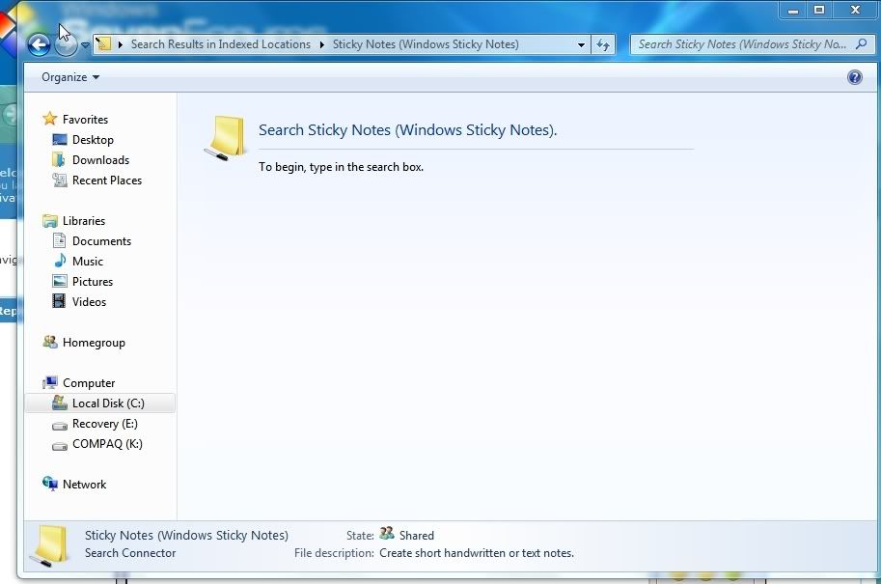Click the large Sticky Notes icon in content pane
The width and height of the screenshot is (881, 584).
coord(226,137)
